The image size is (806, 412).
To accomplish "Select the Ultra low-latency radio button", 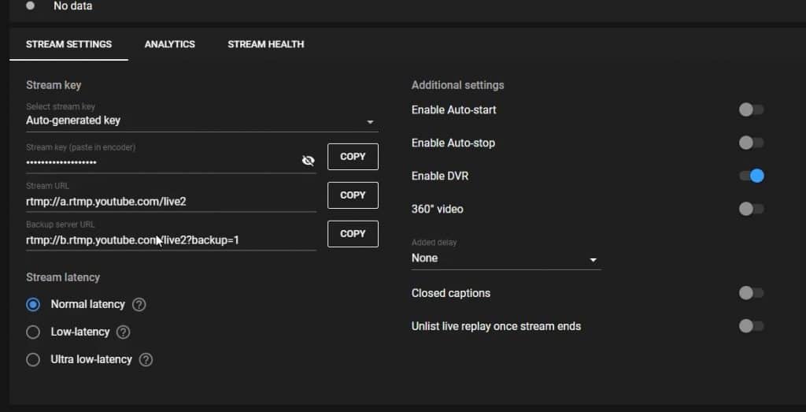I will tap(33, 359).
